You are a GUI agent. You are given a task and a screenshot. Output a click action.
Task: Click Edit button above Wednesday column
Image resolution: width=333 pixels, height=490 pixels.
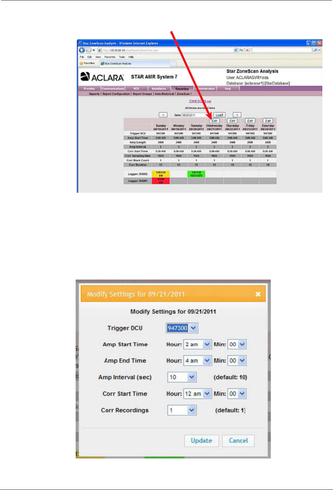(214, 121)
